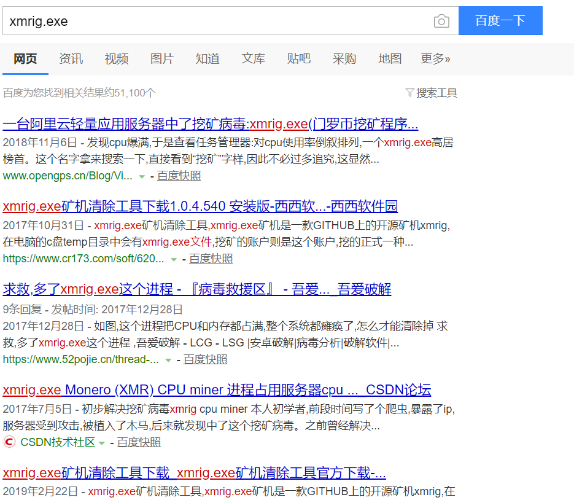Open the 阿里云轻量应用服务器 result title
The image size is (574, 500).
pyautogui.click(x=210, y=124)
